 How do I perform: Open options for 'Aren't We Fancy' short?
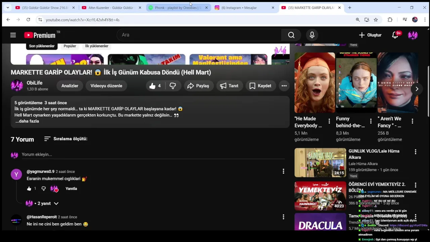click(x=413, y=121)
